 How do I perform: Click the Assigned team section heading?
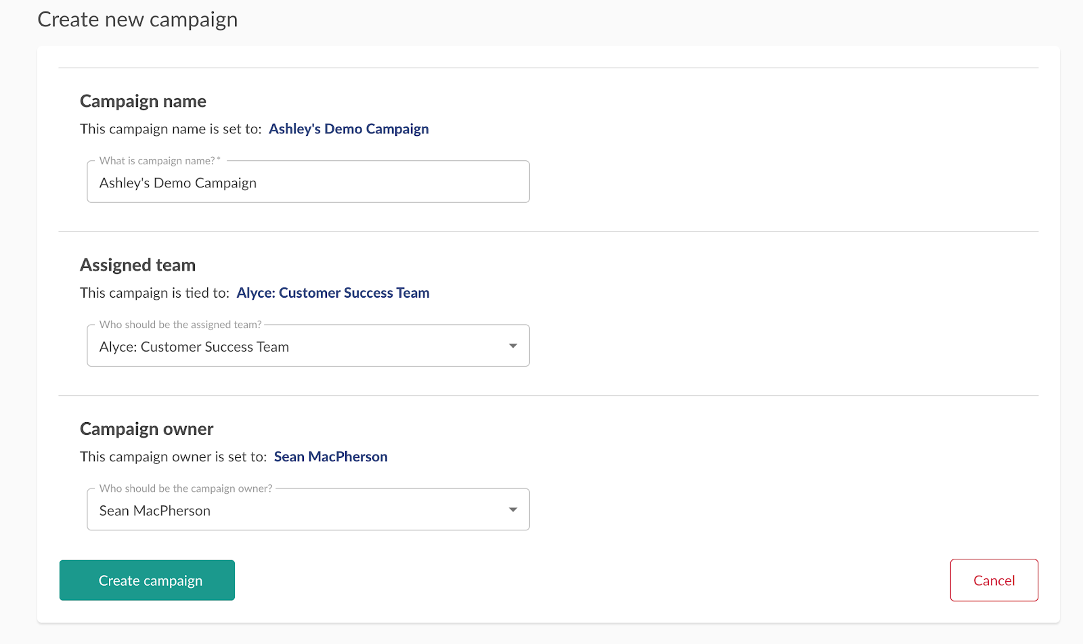[137, 265]
